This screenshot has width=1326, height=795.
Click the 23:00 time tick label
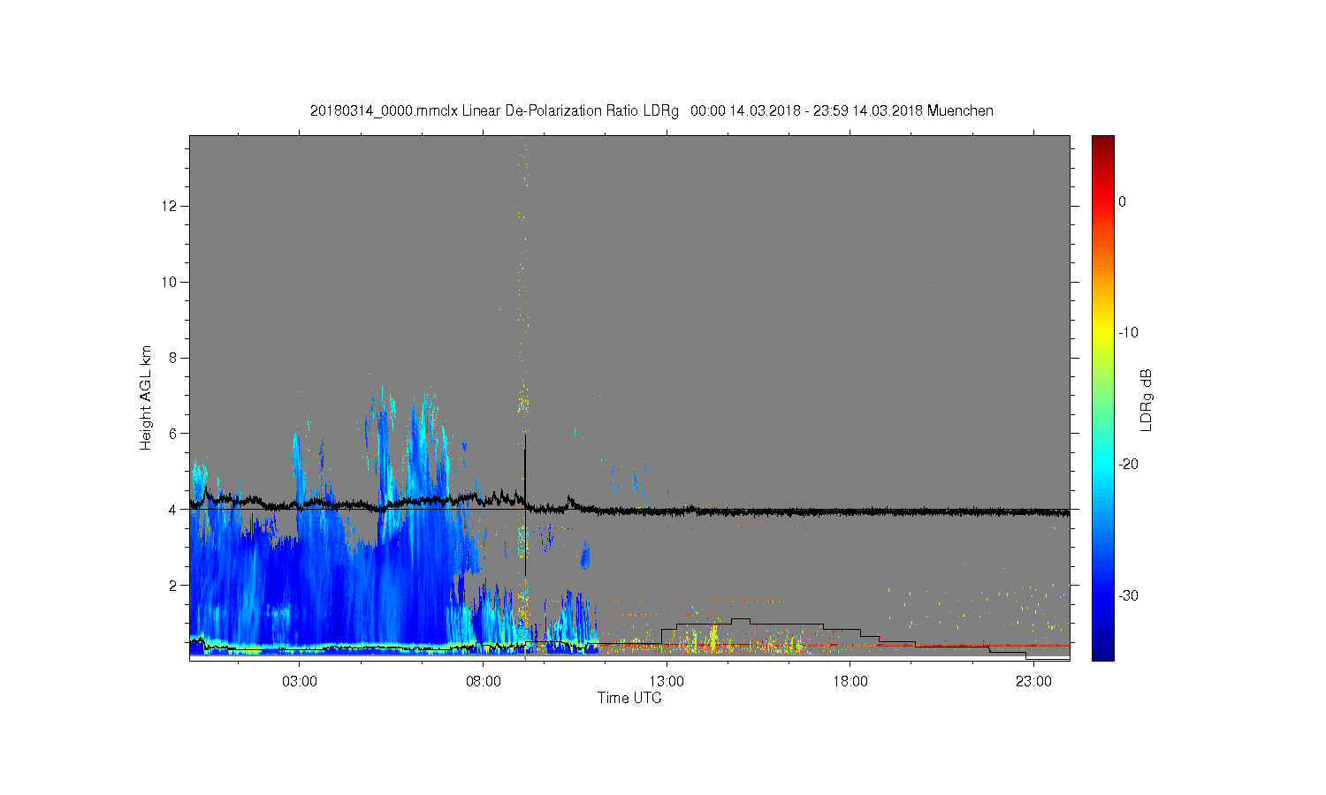1033,682
